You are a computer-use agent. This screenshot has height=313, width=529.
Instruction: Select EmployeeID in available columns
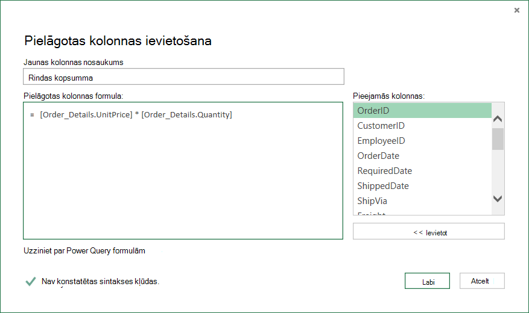[x=422, y=141]
